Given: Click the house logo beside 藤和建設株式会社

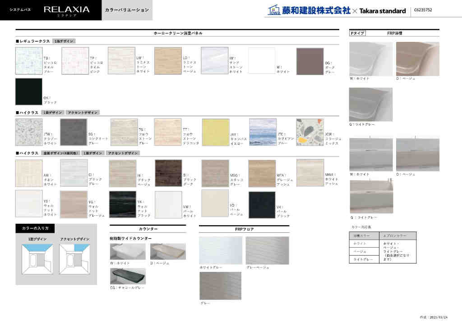Looking at the screenshot, I should (273, 10).
